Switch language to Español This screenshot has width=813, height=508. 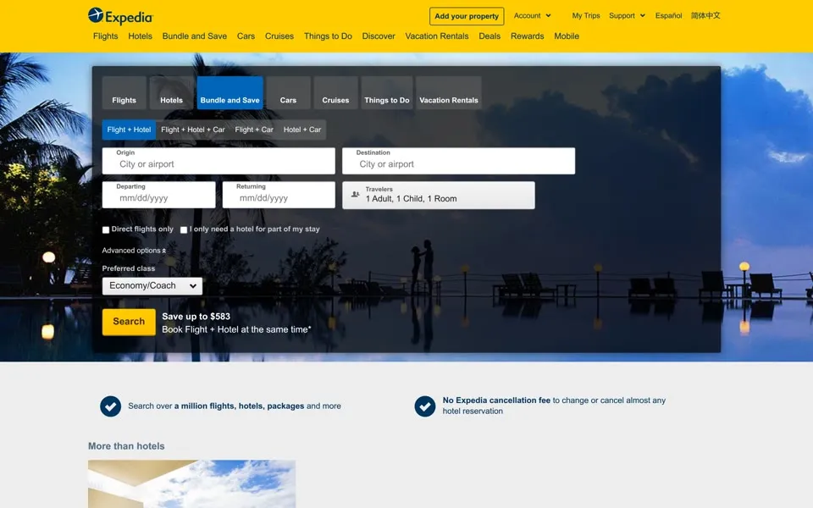point(668,15)
